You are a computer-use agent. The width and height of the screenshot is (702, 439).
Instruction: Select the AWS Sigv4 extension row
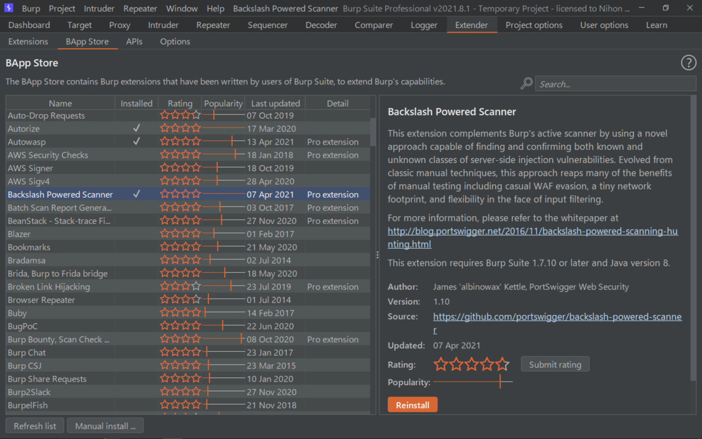coord(188,181)
